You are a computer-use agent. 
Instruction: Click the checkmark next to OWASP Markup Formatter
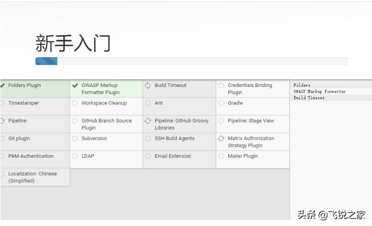(75, 86)
